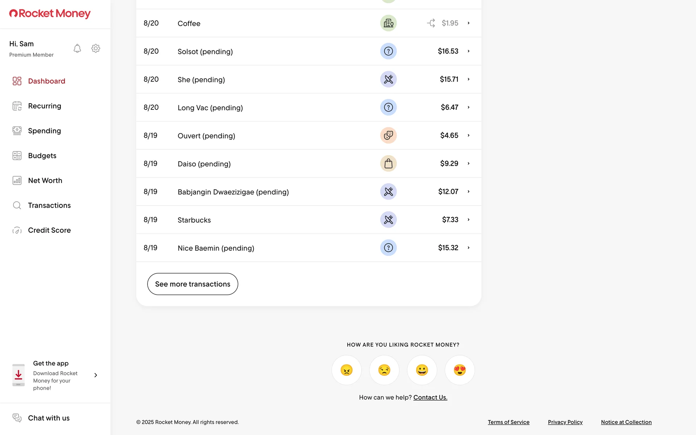Image resolution: width=696 pixels, height=435 pixels.
Task: Select the grinning face rating emoji
Action: tap(422, 370)
